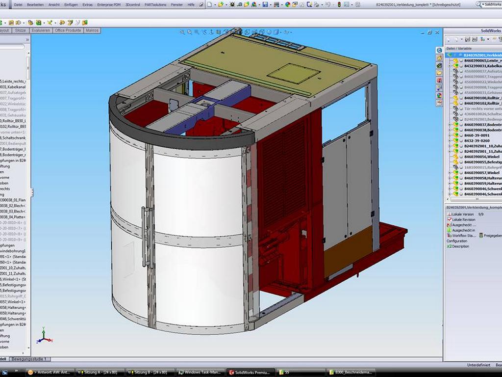Click the feature tree filter input field
502x377 pixels.
point(12,47)
